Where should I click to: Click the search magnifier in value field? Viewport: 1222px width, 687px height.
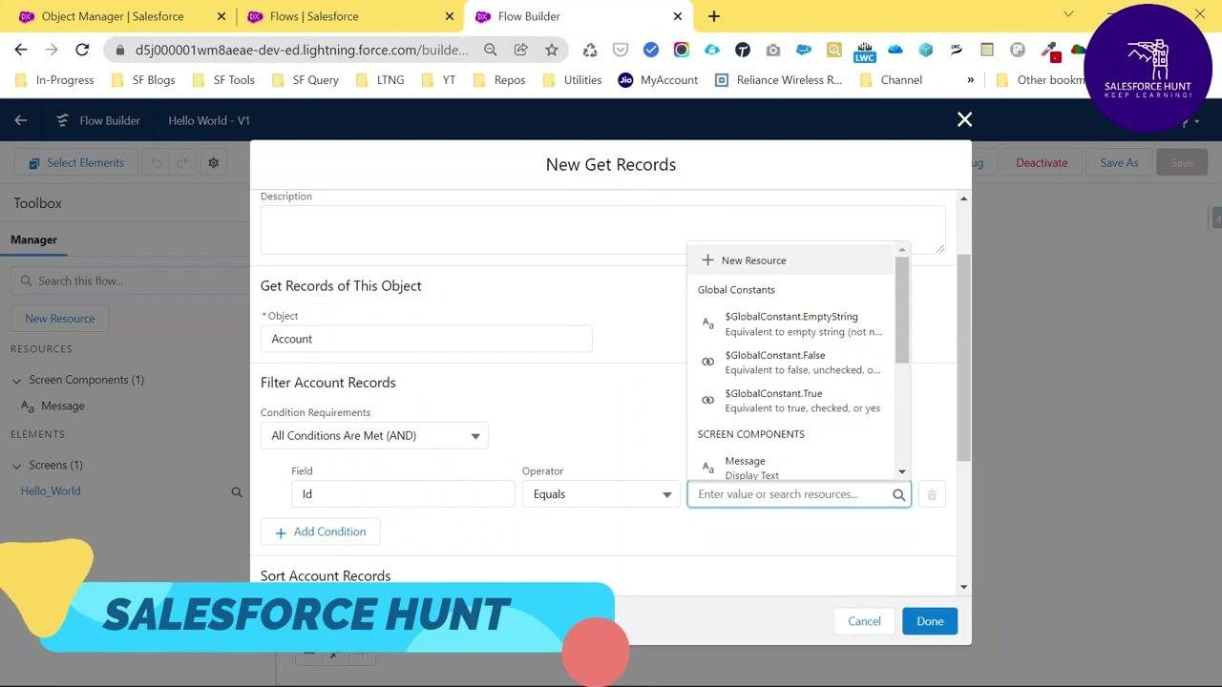pos(898,494)
